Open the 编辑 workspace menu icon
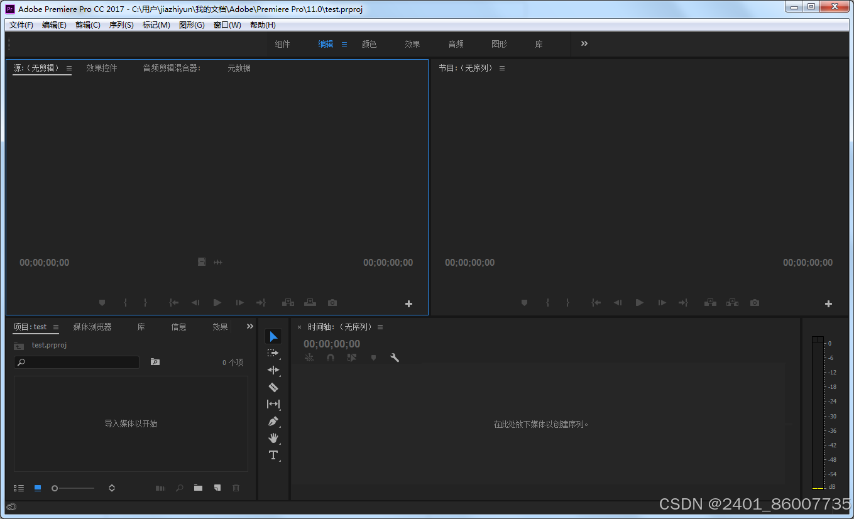Viewport: 854px width, 519px height. click(344, 45)
